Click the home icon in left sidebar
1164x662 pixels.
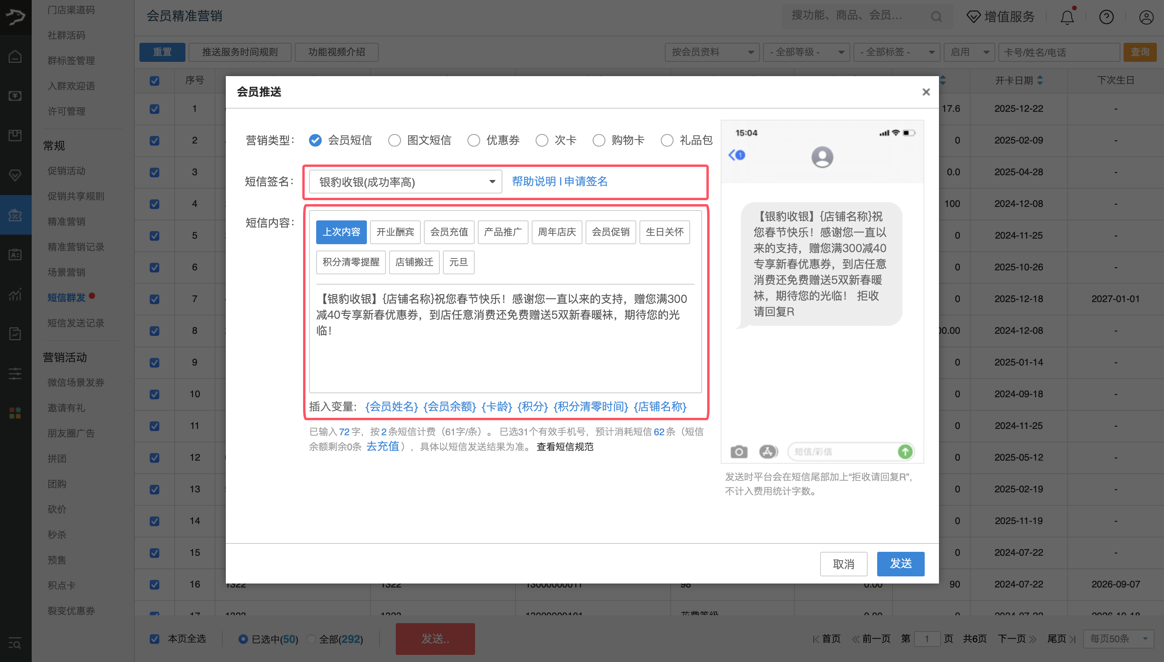[x=15, y=57]
